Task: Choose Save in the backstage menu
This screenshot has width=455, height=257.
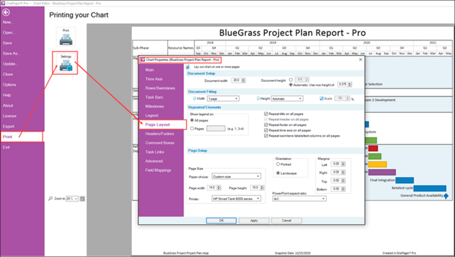Action: tap(7, 43)
